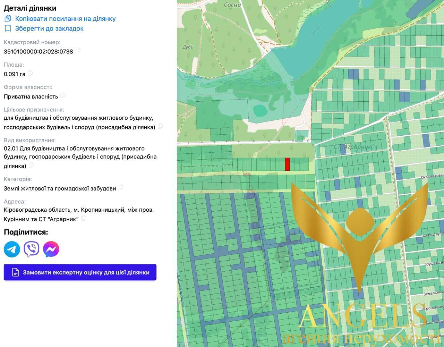Copy the area value 0.091 га
This screenshot has height=347, width=444.
click(31, 73)
